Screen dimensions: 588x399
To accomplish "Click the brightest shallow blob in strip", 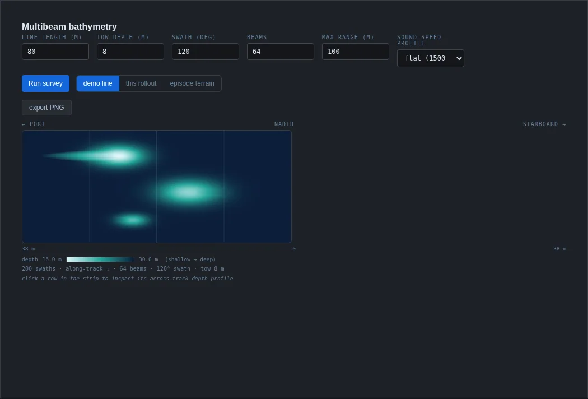I will tap(119, 155).
